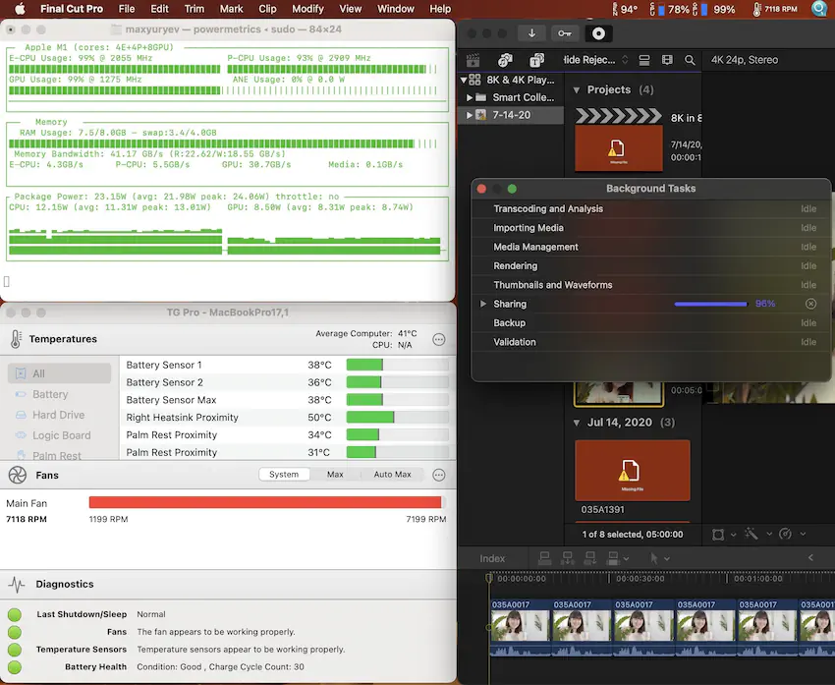Click the browser search magnifier icon

[690, 60]
